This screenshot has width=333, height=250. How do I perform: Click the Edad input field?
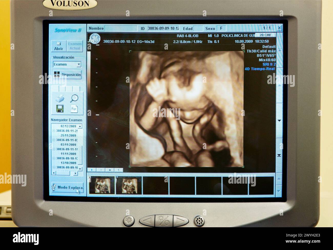198,28
